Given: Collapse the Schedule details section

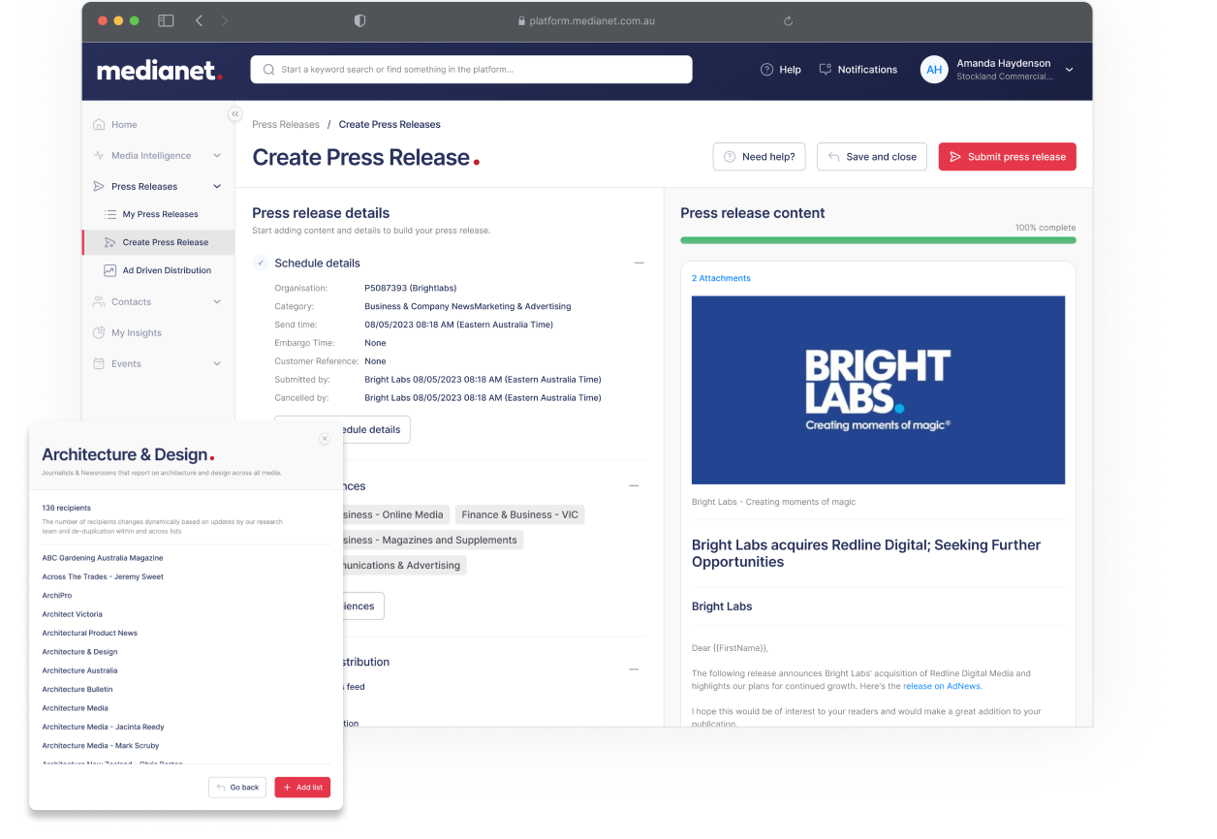Looking at the screenshot, I should 639,264.
